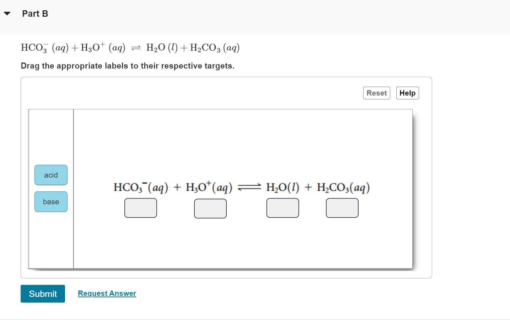The image size is (510, 320).
Task: Click H2CO3(aq) in the boxed equation
Action: (343, 187)
